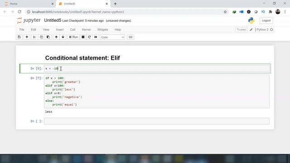Close the Home browser tab
The image size is (290, 163).
point(53,4)
